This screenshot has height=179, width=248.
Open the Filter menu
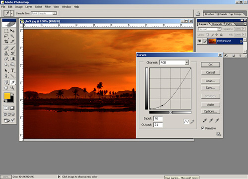[x=48, y=7]
